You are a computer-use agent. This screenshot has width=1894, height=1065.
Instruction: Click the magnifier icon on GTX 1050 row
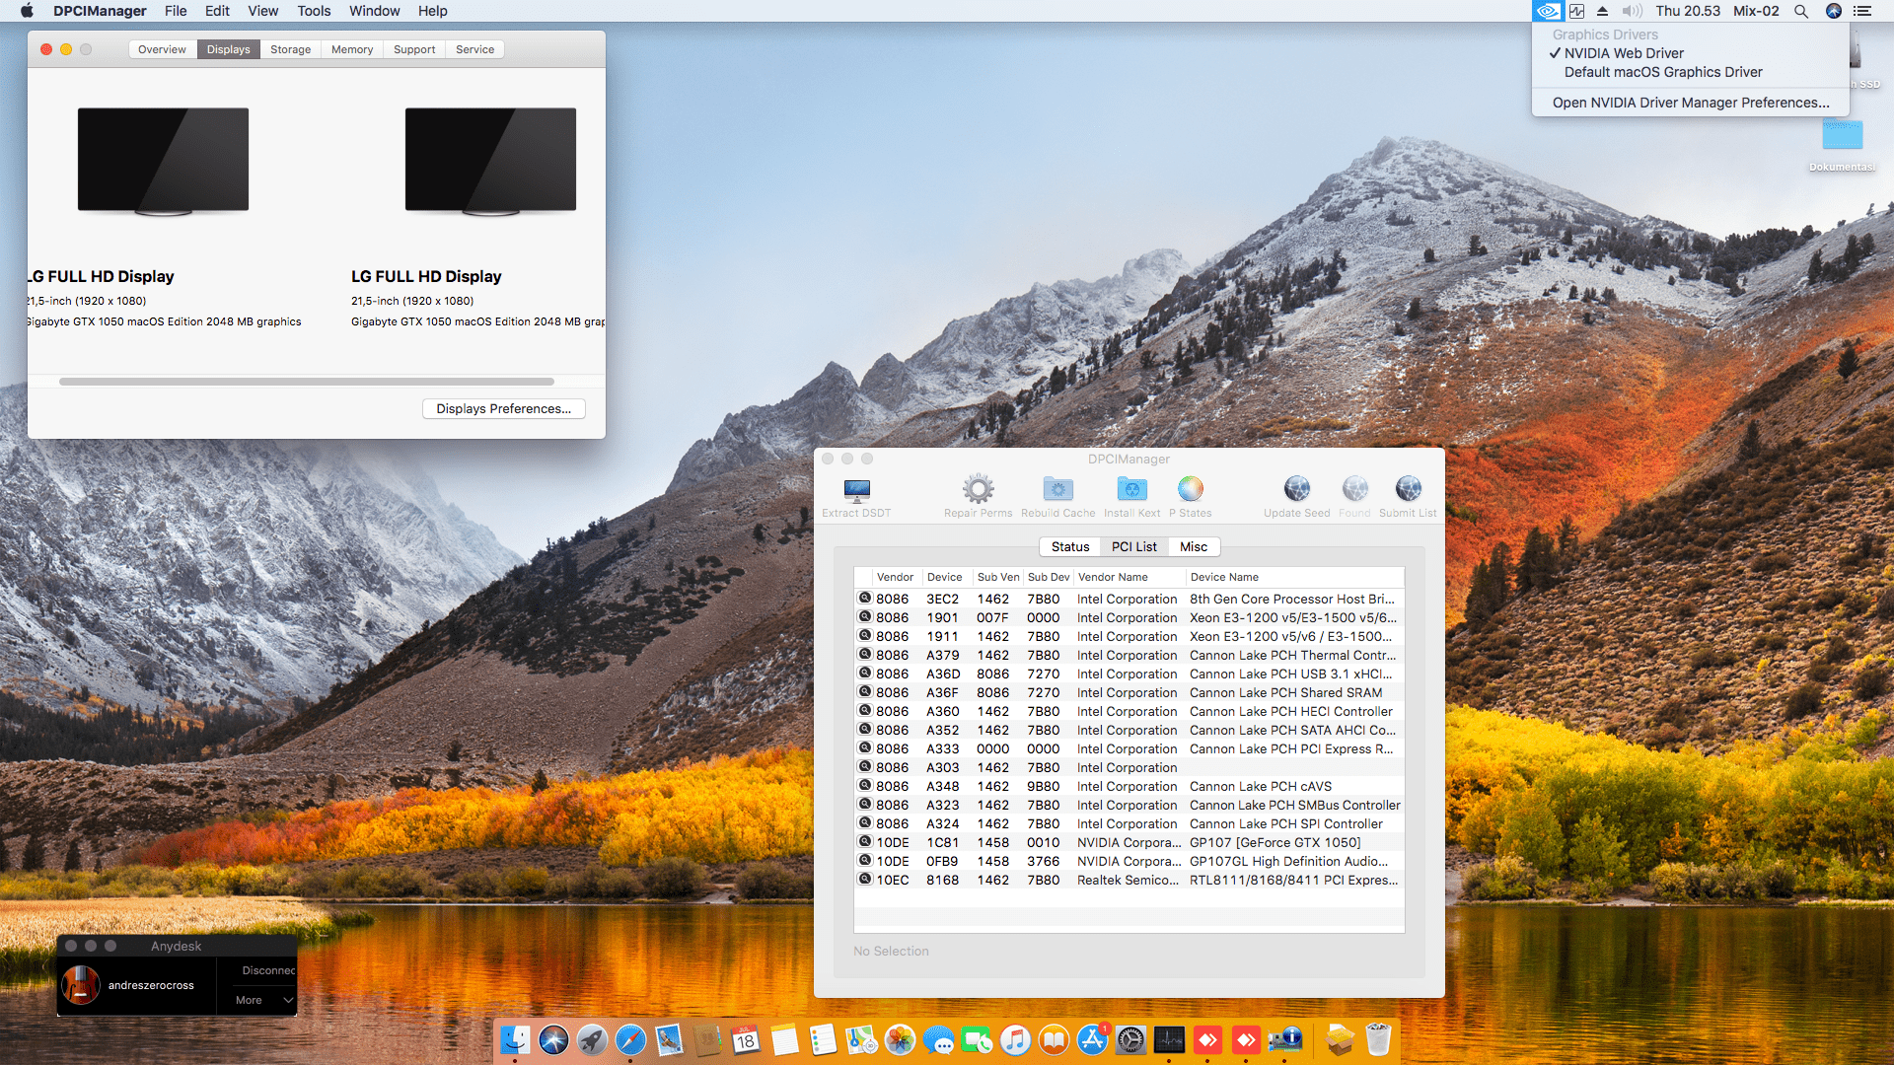coord(865,842)
